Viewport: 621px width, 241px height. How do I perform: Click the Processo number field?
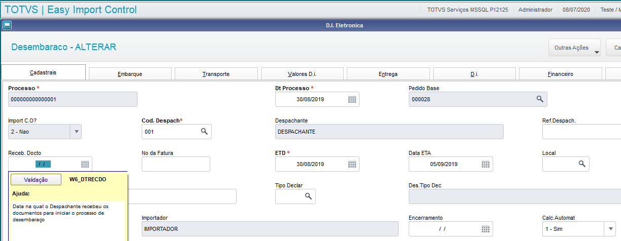click(73, 100)
